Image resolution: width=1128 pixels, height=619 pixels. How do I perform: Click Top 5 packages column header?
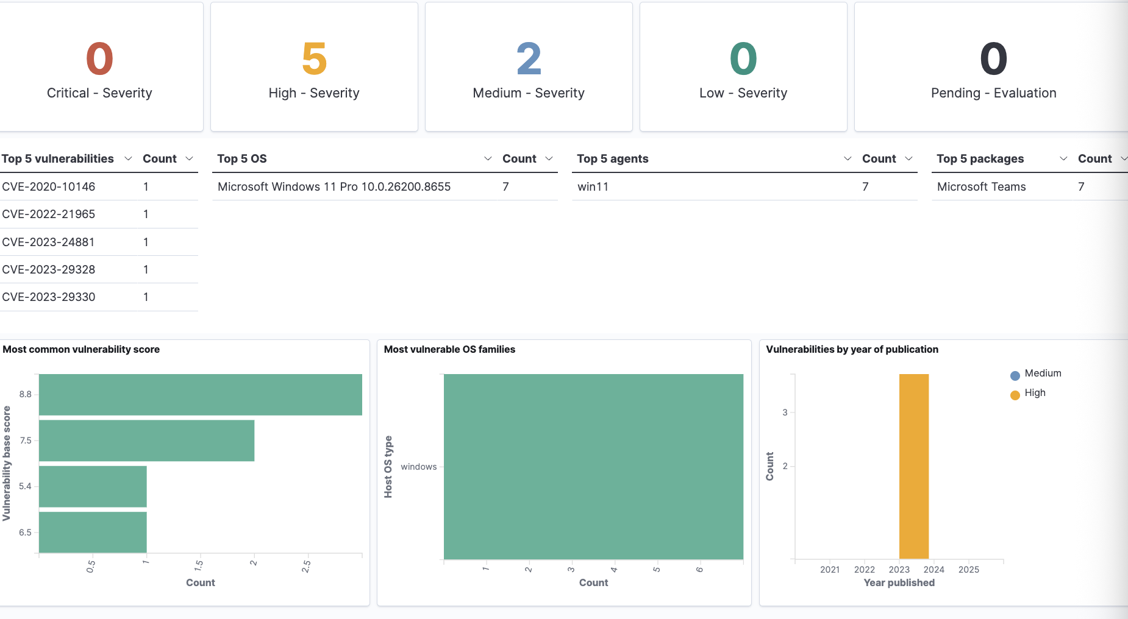pos(980,158)
